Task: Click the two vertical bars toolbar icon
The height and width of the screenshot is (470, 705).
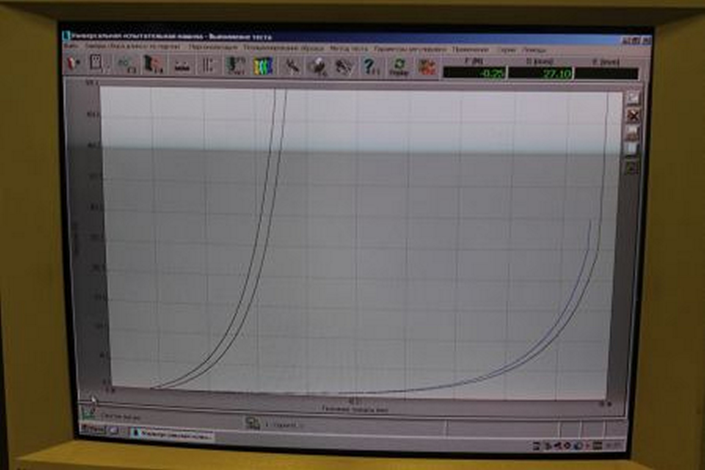Action: (x=207, y=65)
